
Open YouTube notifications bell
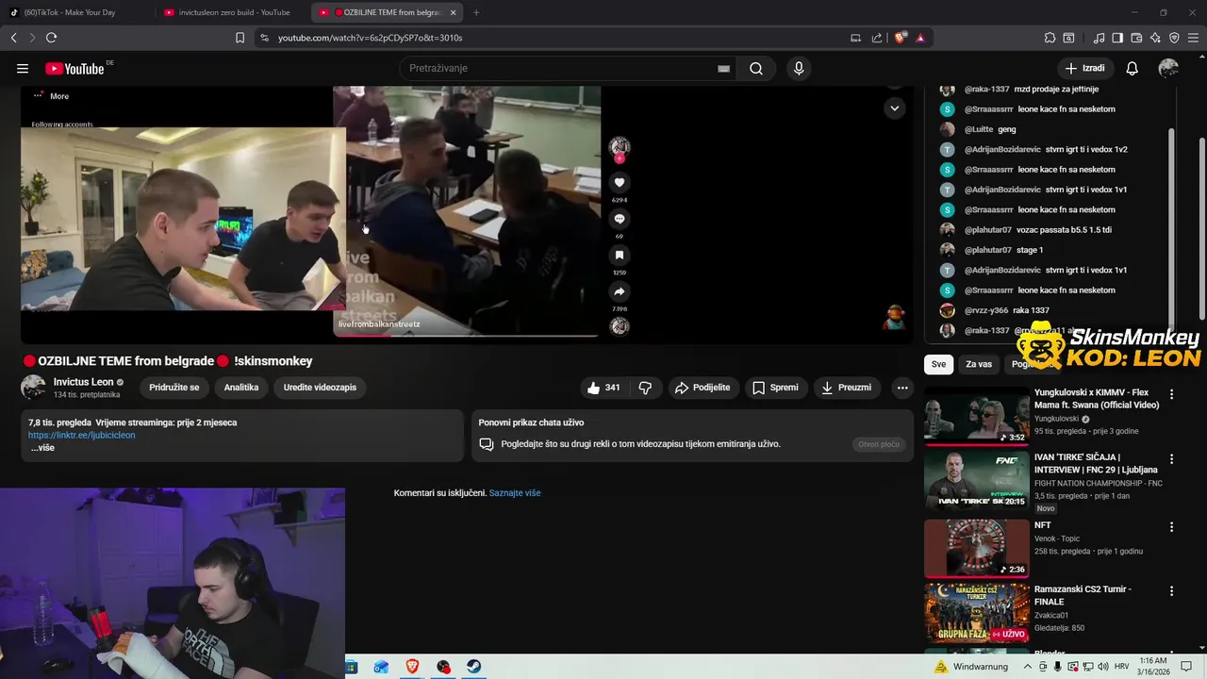pos(1132,68)
